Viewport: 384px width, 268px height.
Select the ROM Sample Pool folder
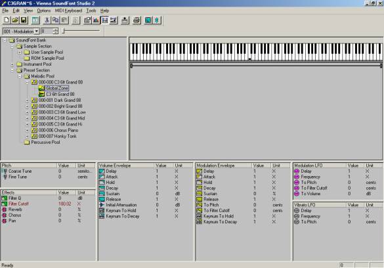pos(44,58)
